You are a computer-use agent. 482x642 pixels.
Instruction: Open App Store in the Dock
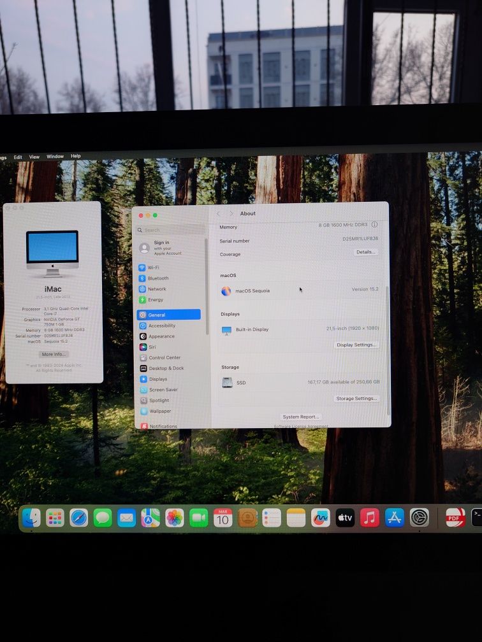pyautogui.click(x=394, y=518)
